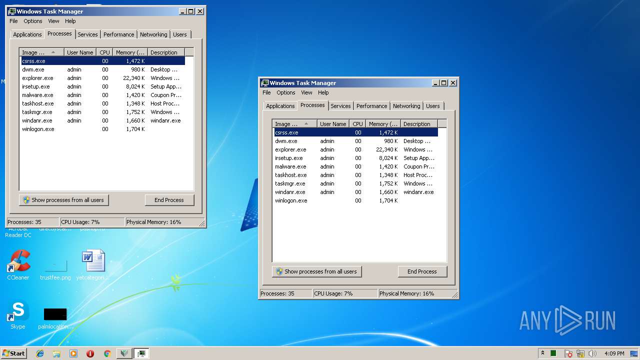Switch to Networking tab in right Task Manager
The height and width of the screenshot is (360, 640).
click(406, 106)
